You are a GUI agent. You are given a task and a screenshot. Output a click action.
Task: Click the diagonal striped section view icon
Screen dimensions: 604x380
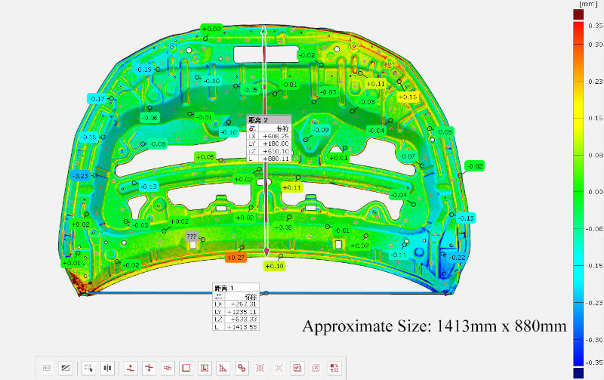[66, 368]
